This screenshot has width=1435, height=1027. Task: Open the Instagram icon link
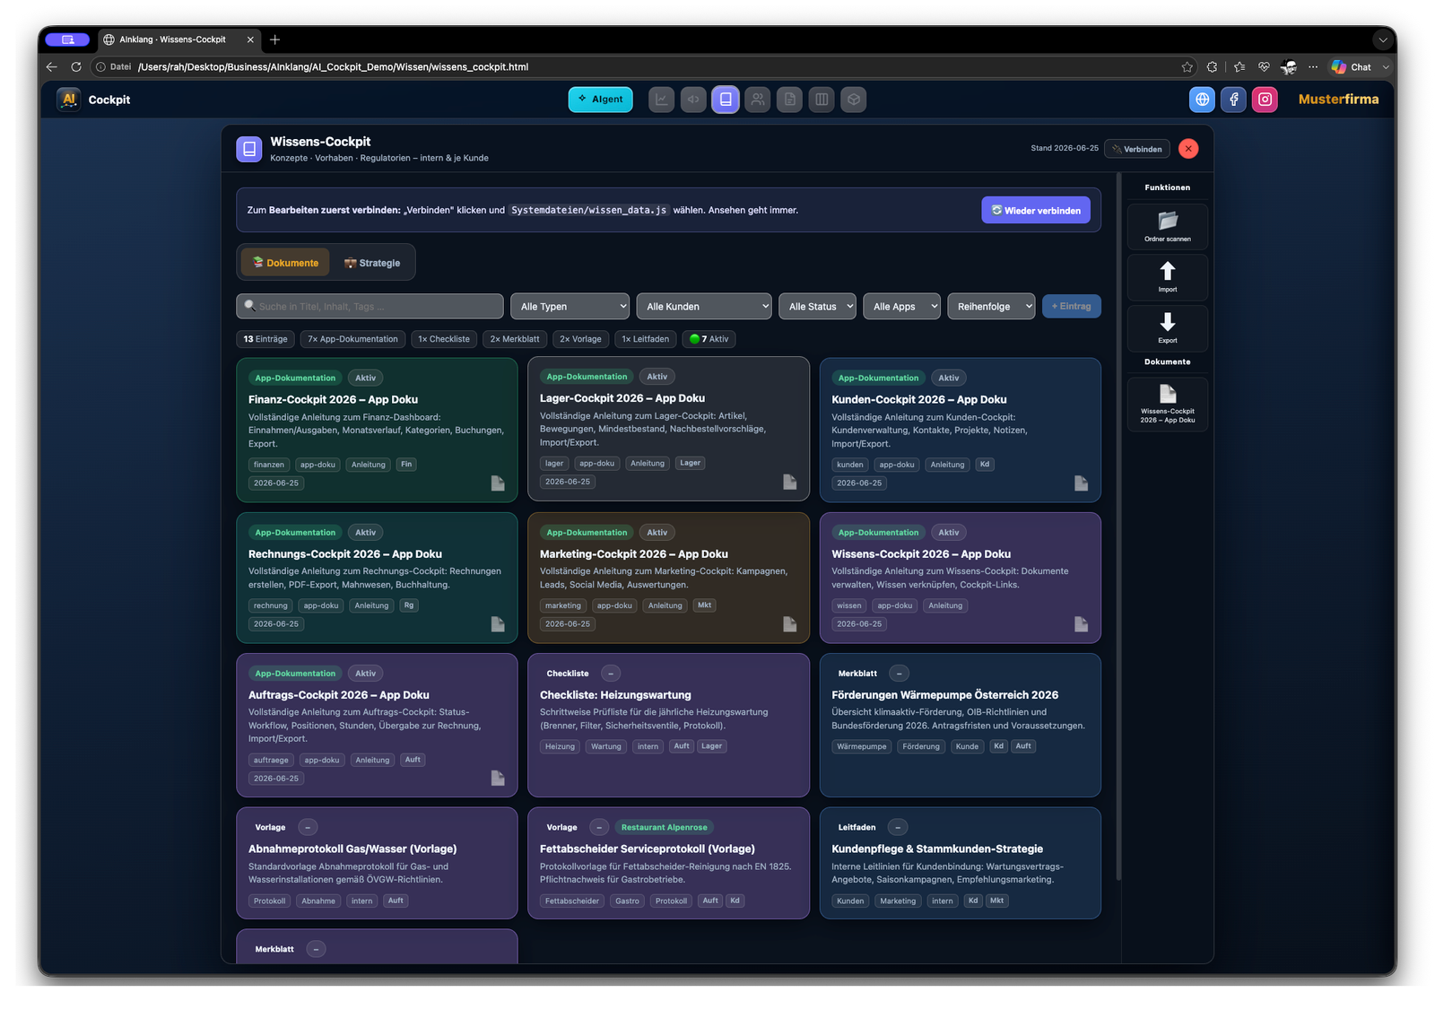[1265, 100]
